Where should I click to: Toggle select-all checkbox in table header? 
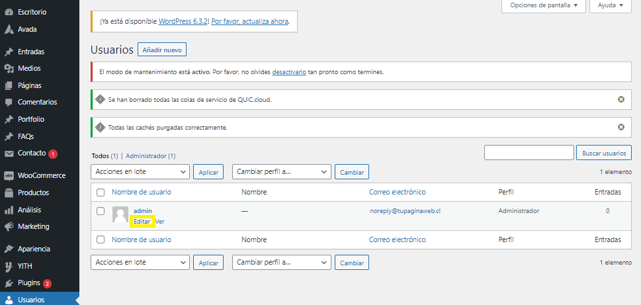tap(101, 193)
